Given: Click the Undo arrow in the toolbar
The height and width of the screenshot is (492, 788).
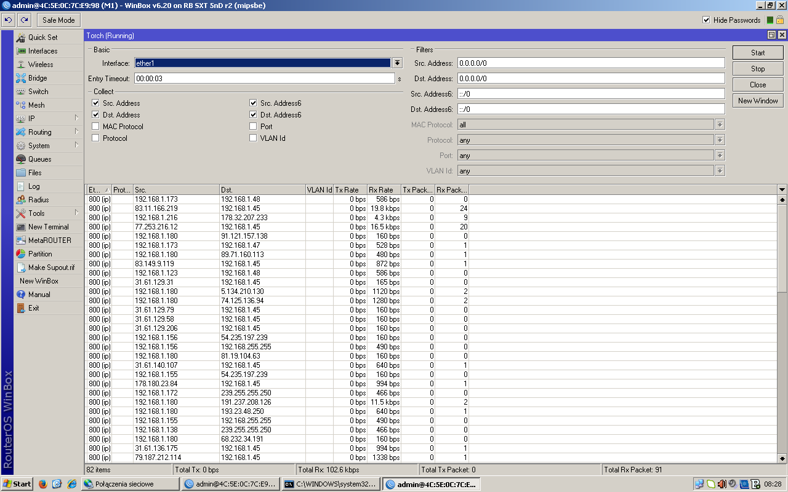Looking at the screenshot, I should (x=8, y=20).
